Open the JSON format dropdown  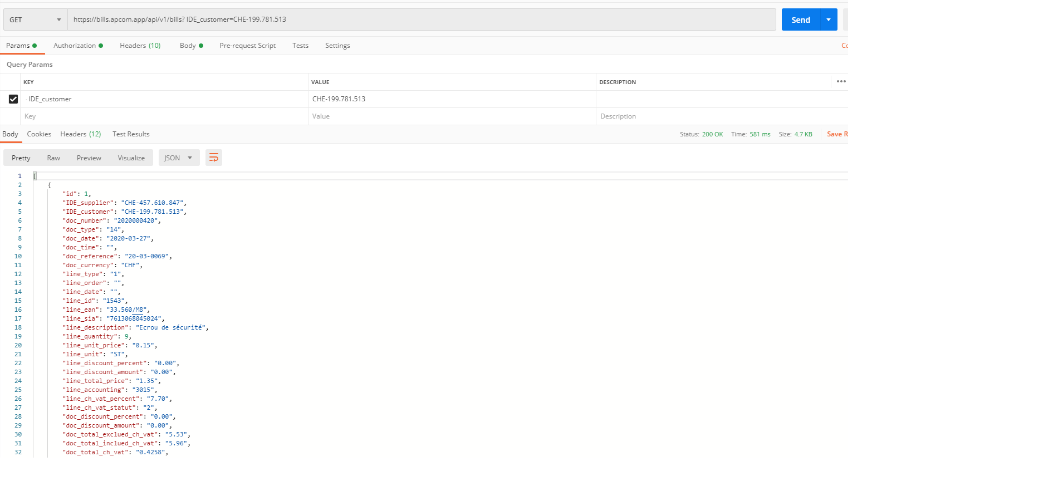pos(178,158)
